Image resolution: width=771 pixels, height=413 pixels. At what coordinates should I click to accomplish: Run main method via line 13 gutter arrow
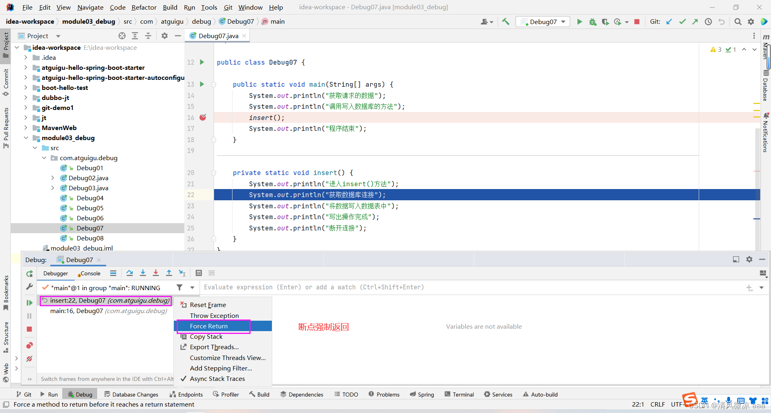pos(202,84)
